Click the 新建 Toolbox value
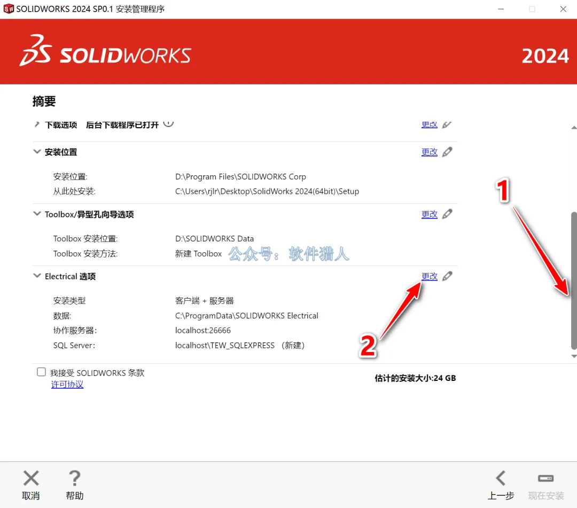The height and width of the screenshot is (508, 577). pos(199,254)
